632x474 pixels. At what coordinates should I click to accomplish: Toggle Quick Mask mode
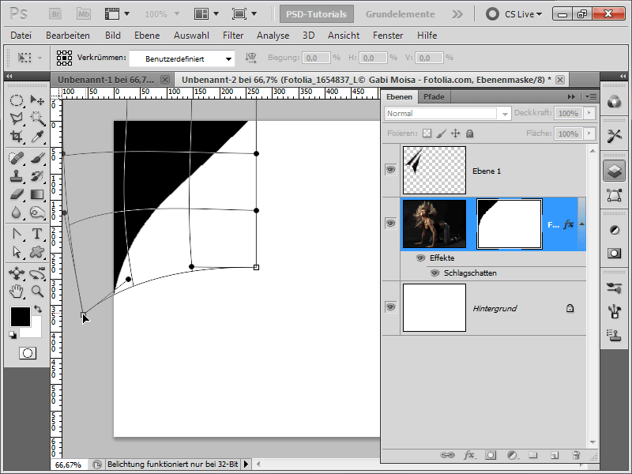coord(28,353)
